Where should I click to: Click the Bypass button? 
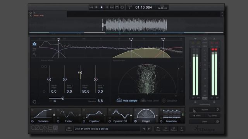[202, 110]
